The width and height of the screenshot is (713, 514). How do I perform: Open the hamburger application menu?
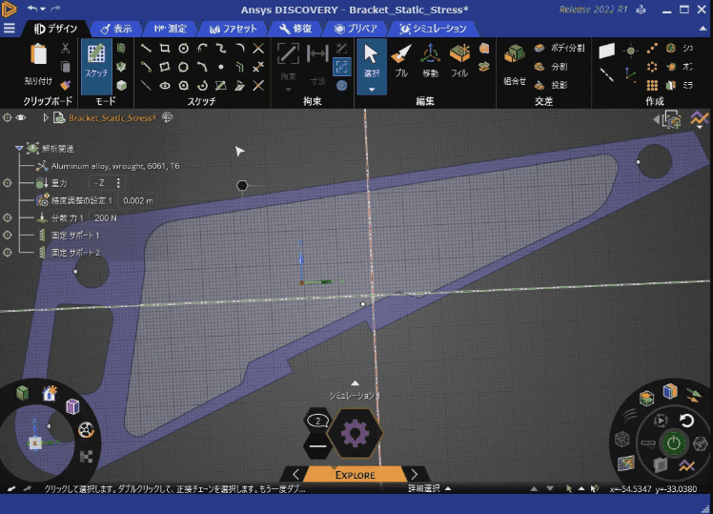click(x=10, y=29)
